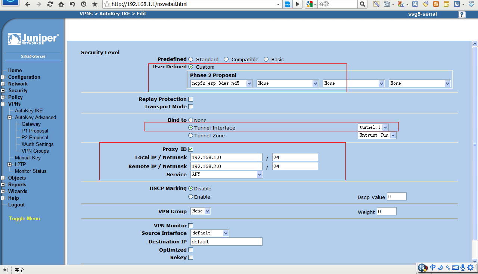Open Monitor Status in VPNs menu

(x=31, y=171)
